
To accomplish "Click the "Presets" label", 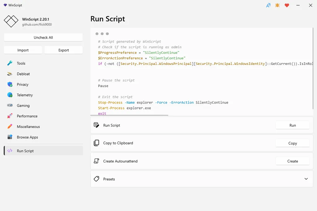I will [x=109, y=179].
